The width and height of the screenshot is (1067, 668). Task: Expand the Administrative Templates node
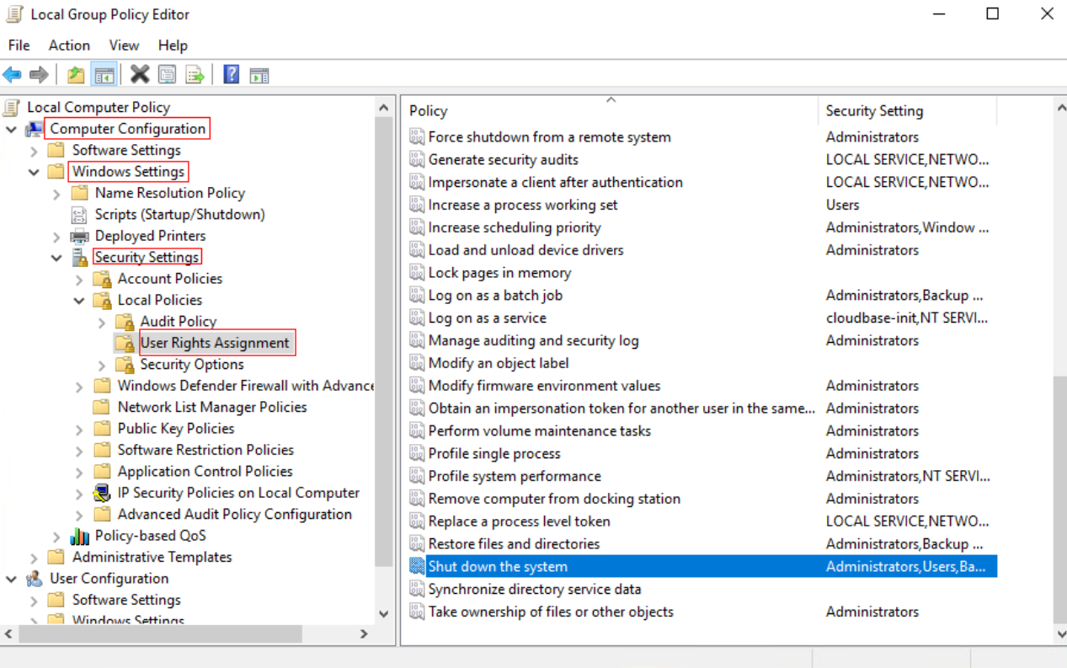pyautogui.click(x=34, y=558)
